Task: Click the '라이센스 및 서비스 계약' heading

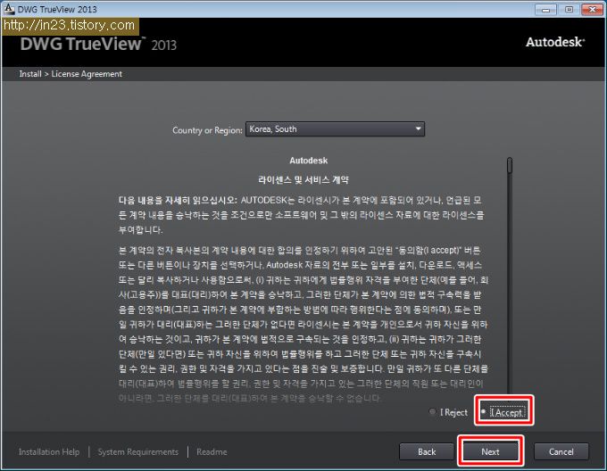Action: [303, 180]
